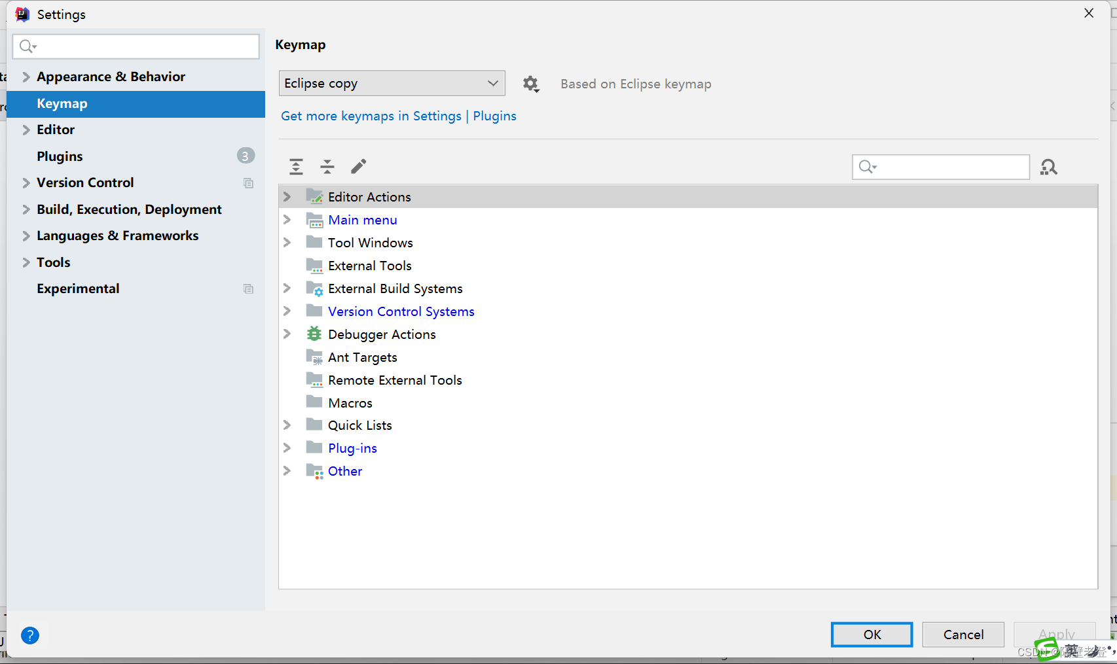The width and height of the screenshot is (1117, 664).
Task: Click the Tool Windows folder icon
Action: 315,242
